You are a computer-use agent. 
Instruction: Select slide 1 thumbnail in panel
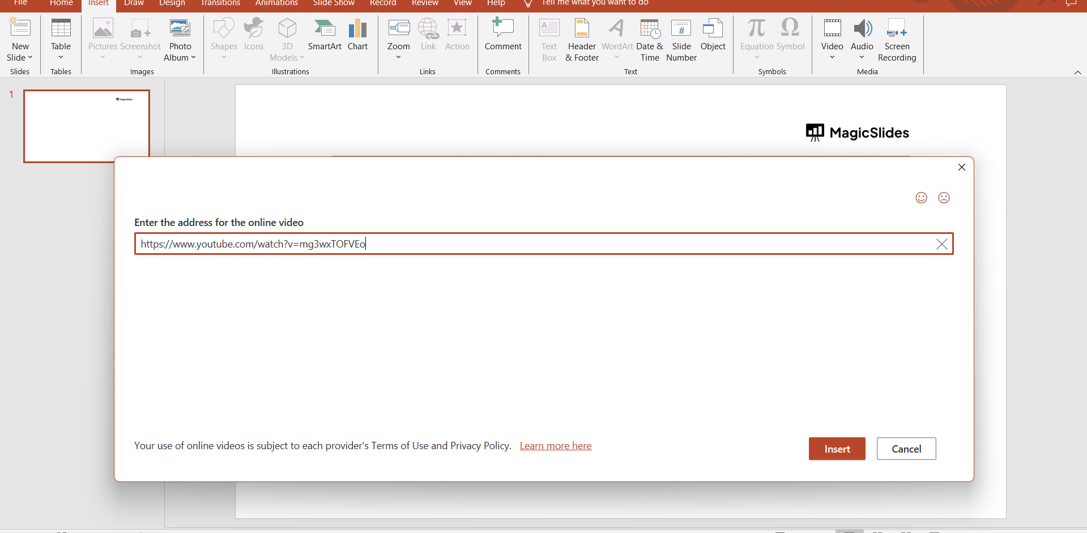coord(87,126)
